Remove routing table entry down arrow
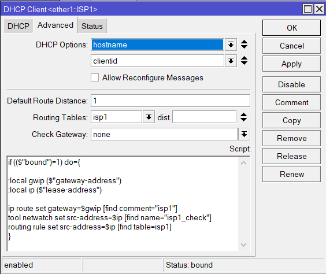326x274 pixels. click(x=244, y=120)
